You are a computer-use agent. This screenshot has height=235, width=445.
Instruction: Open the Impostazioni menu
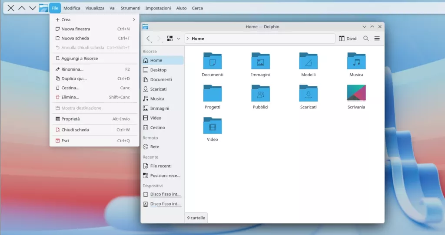(158, 8)
